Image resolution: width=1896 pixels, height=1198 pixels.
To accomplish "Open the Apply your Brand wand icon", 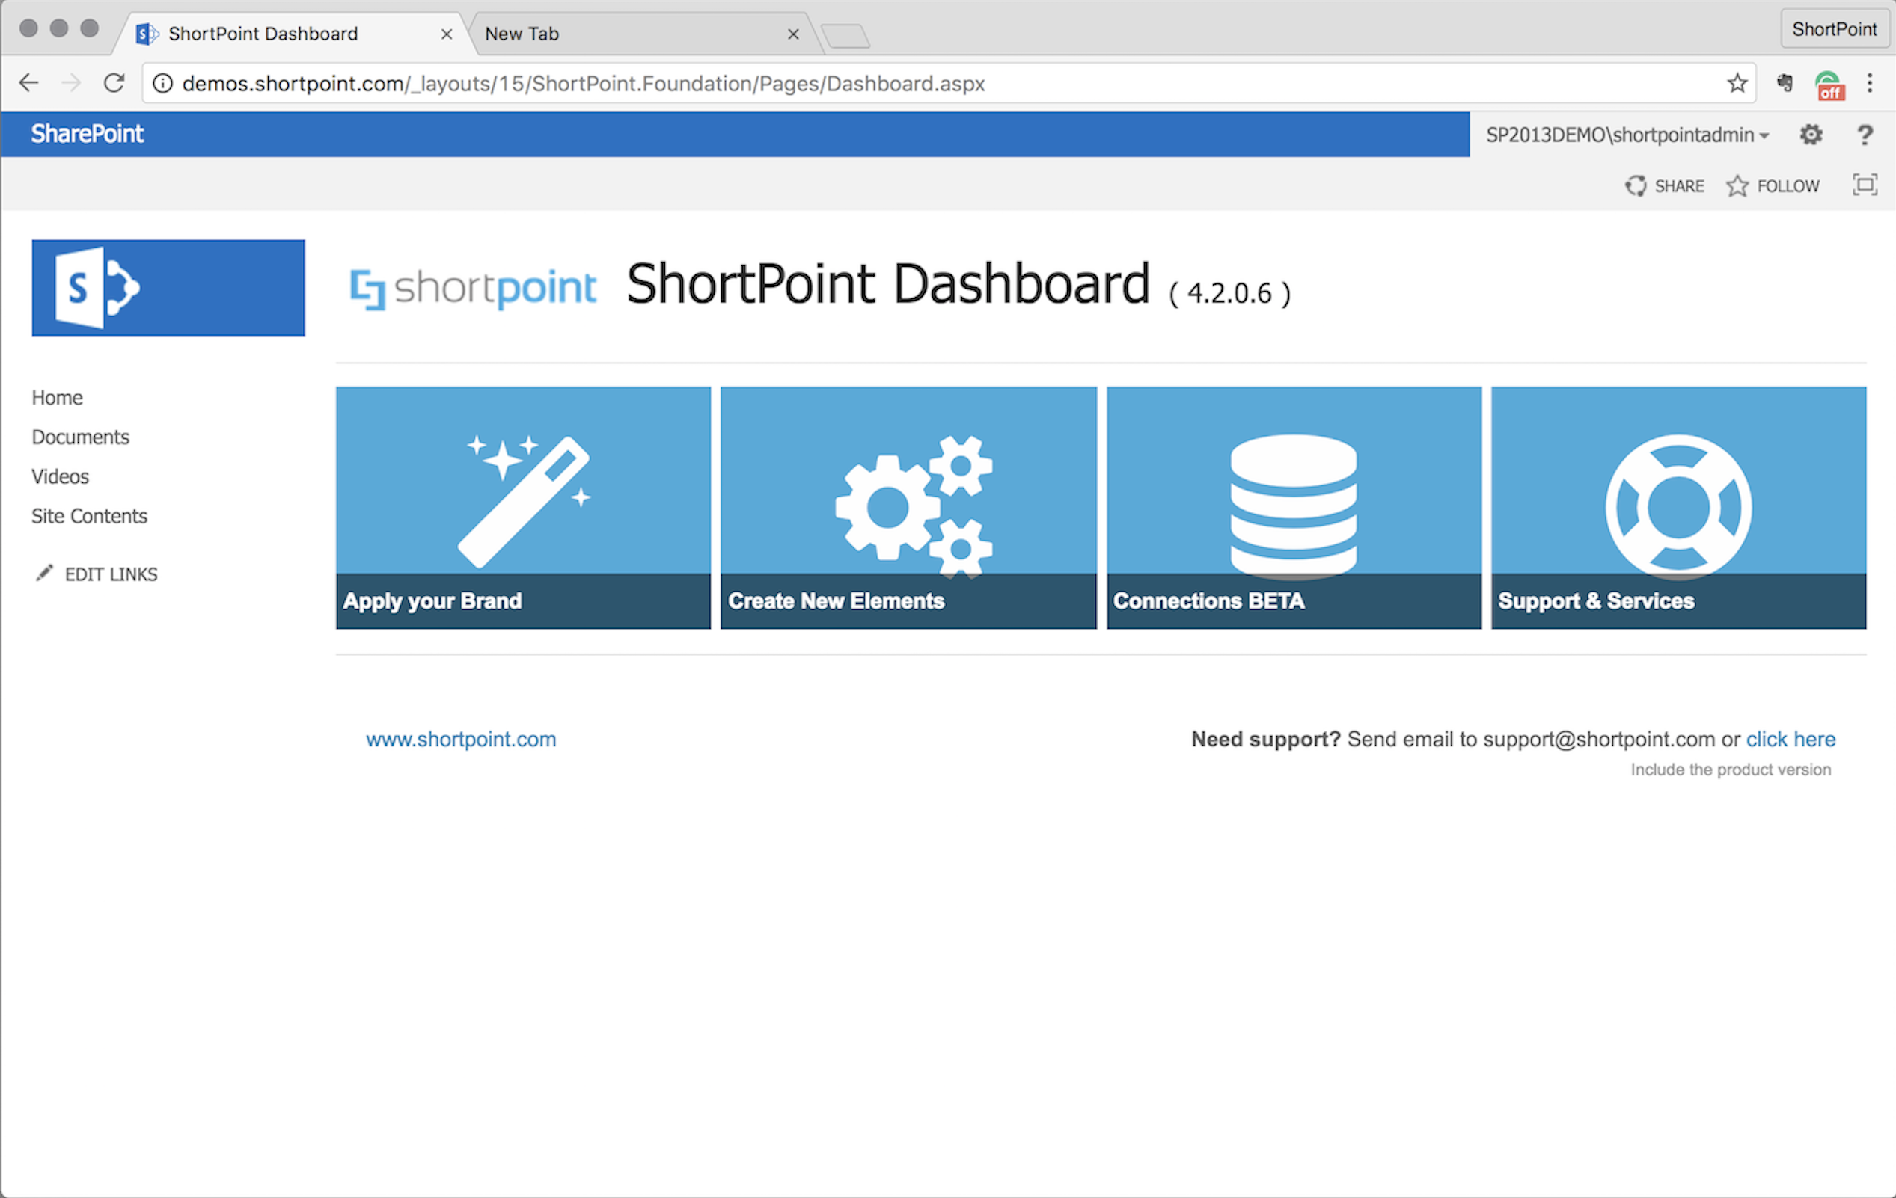I will pyautogui.click(x=524, y=496).
